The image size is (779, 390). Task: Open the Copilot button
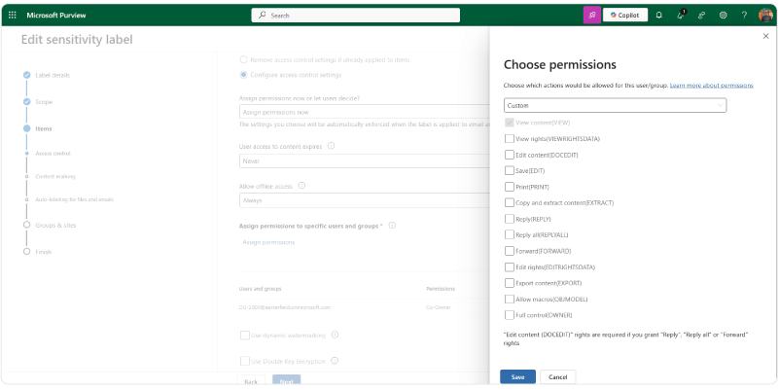tap(625, 16)
